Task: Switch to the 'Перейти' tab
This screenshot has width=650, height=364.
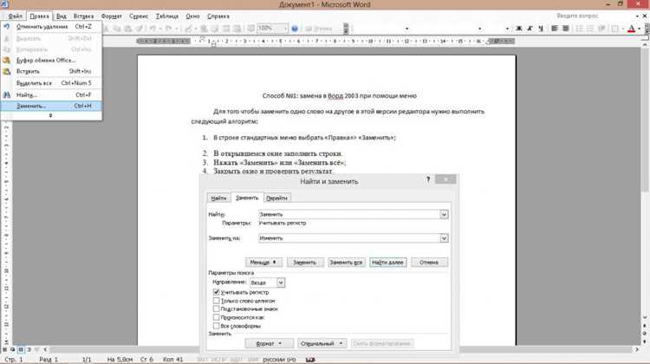Action: 276,198
